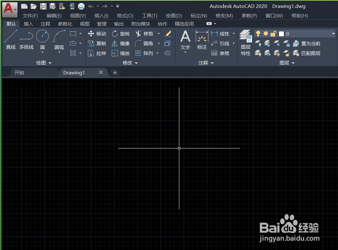
Task: Activate the 移动 move tool
Action: pyautogui.click(x=97, y=34)
